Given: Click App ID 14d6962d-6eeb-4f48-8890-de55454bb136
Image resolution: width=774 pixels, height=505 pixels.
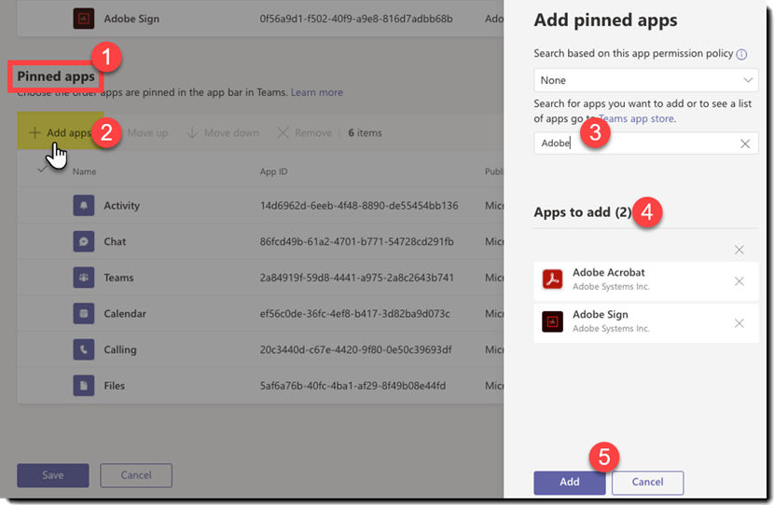Looking at the screenshot, I should tap(359, 205).
